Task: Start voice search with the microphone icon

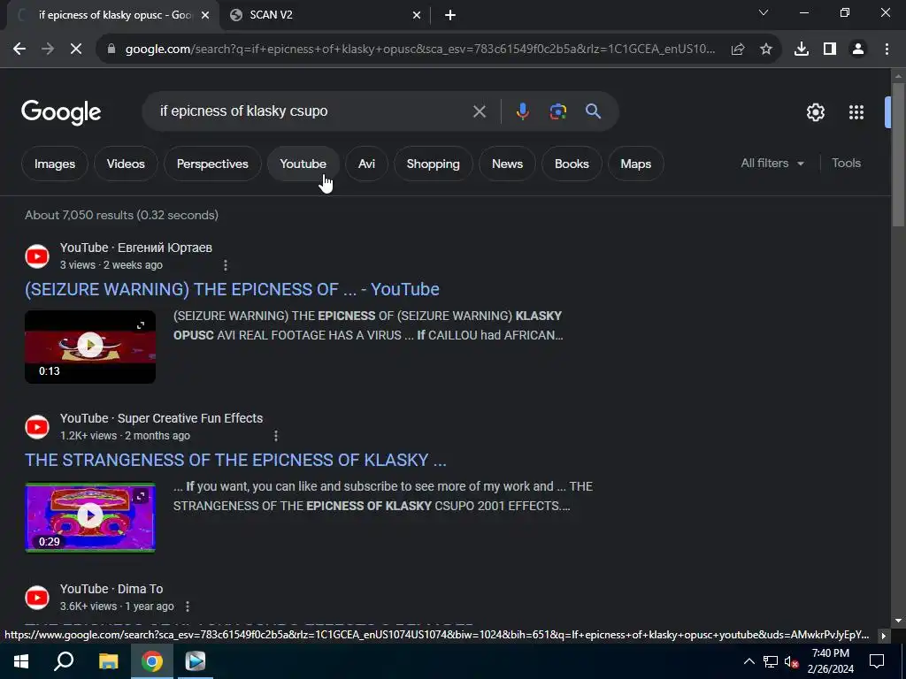Action: coord(522,111)
